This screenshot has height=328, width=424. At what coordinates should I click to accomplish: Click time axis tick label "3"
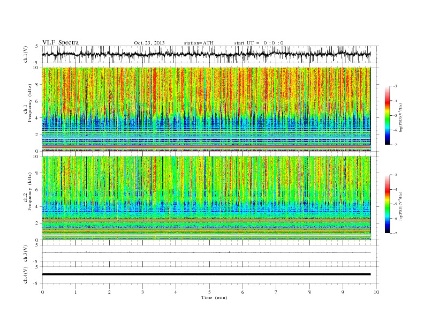tap(142, 292)
